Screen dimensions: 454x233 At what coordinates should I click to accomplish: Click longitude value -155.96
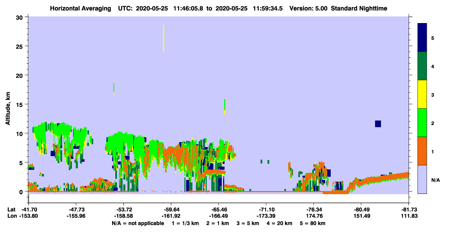[x=76, y=216]
